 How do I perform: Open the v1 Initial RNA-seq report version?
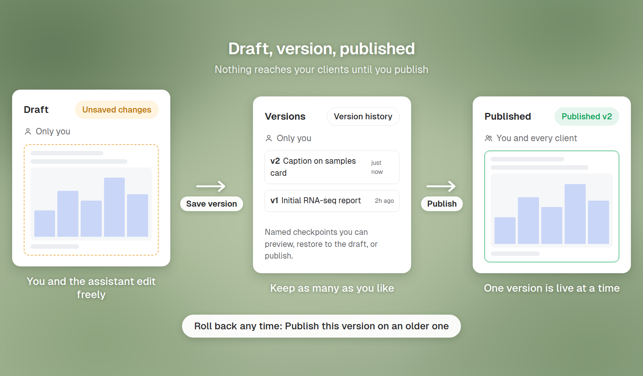332,201
